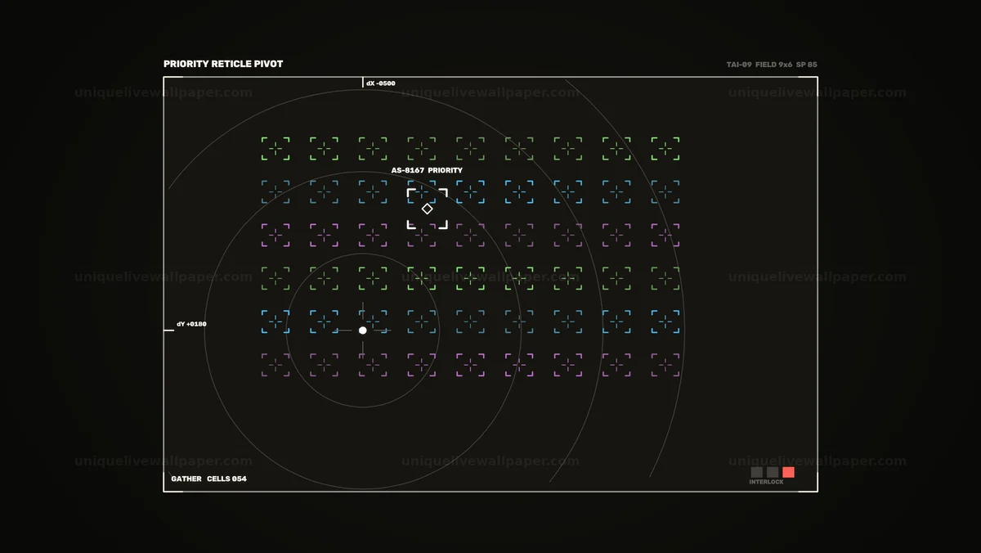Image resolution: width=981 pixels, height=553 pixels.
Task: Click the white pivot dot
Action: 363,330
